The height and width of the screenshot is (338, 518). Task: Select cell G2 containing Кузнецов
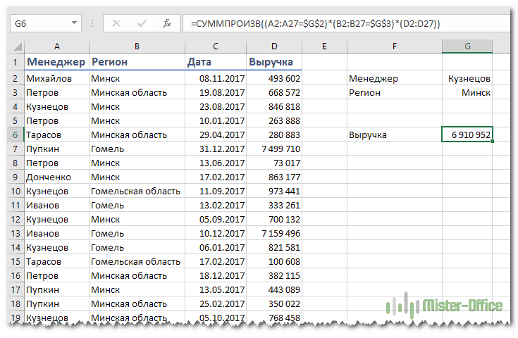click(467, 78)
